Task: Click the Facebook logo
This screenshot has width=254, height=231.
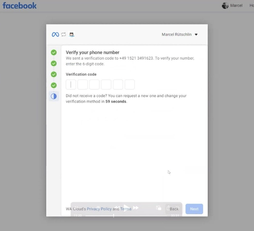Action: 19,5
